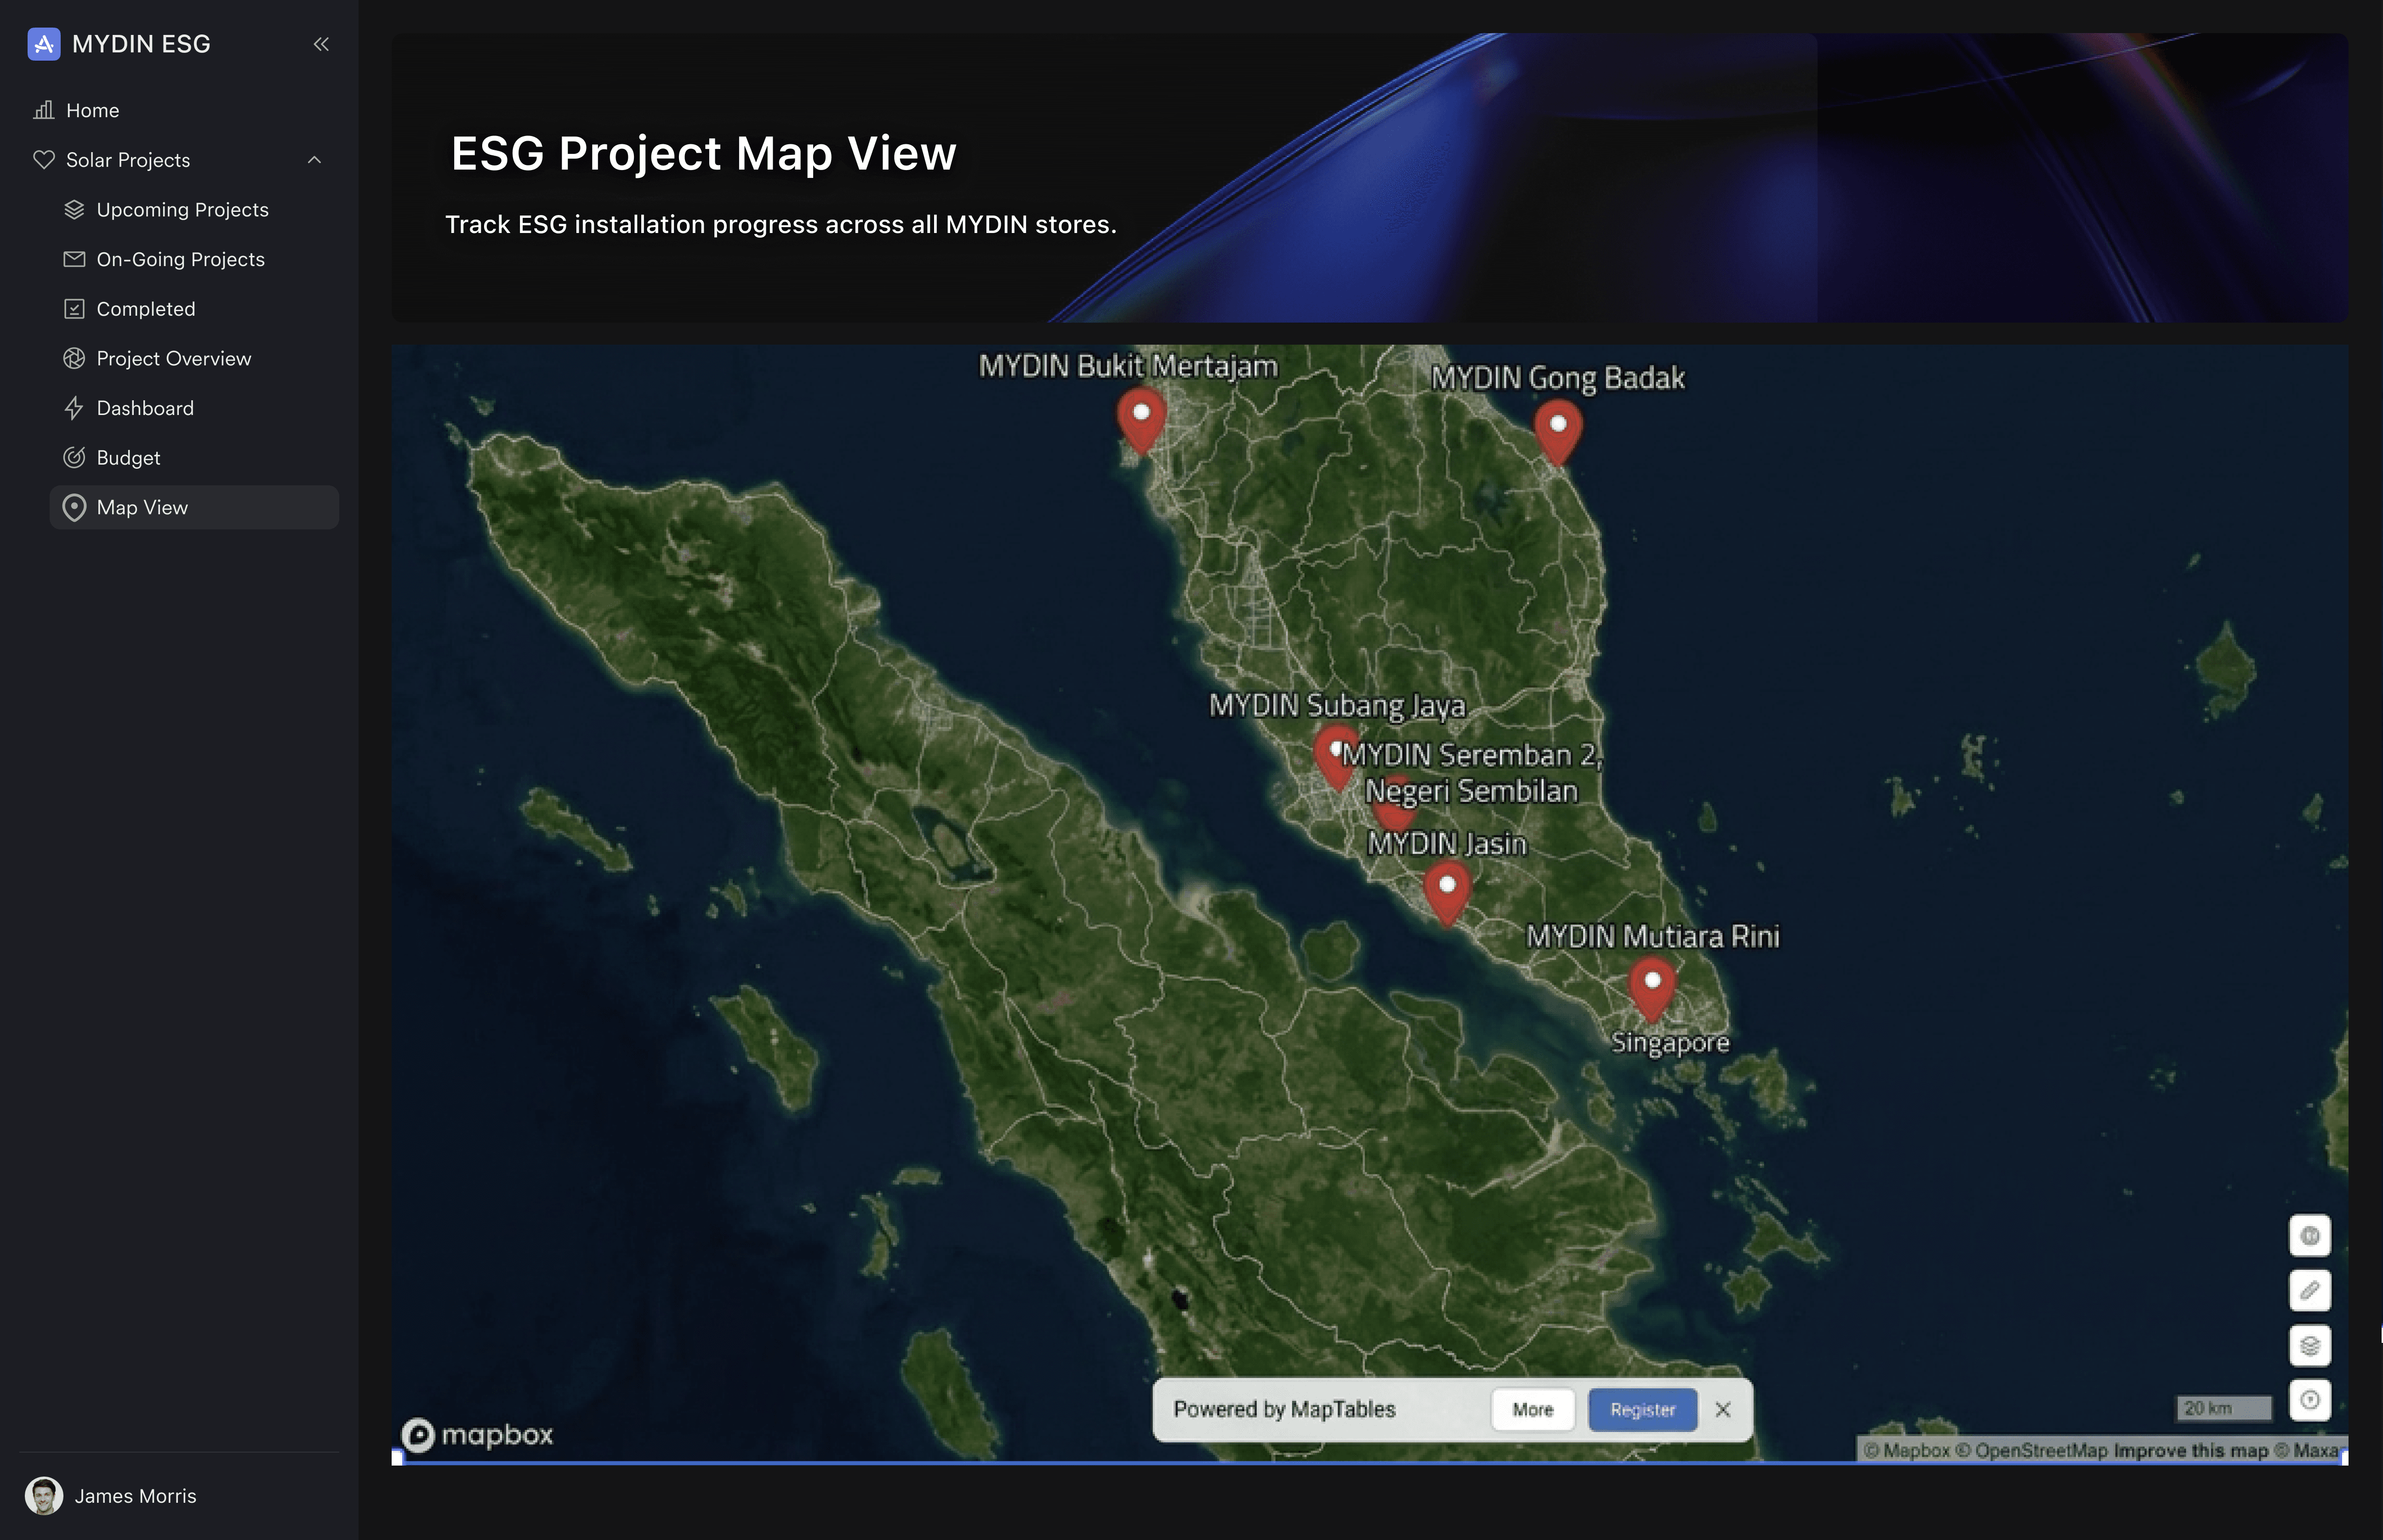
Task: Open the Project Overview page
Action: coord(174,358)
